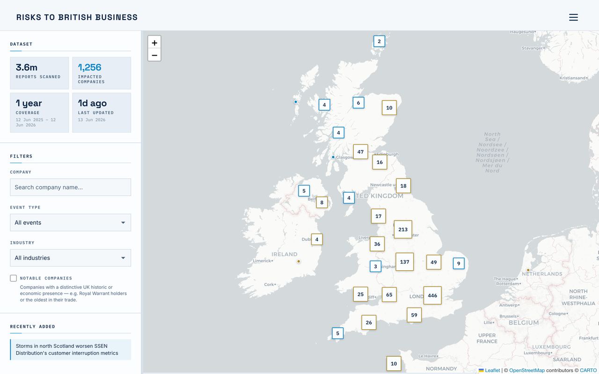Open the hamburger menu in the header
Image resolution: width=599 pixels, height=374 pixels.
coord(573,17)
